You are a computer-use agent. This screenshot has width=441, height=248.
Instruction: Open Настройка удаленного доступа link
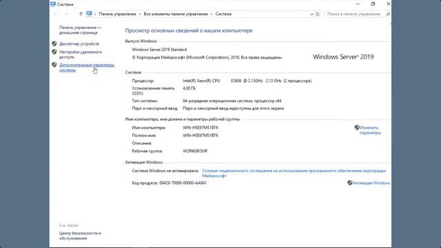click(x=81, y=54)
